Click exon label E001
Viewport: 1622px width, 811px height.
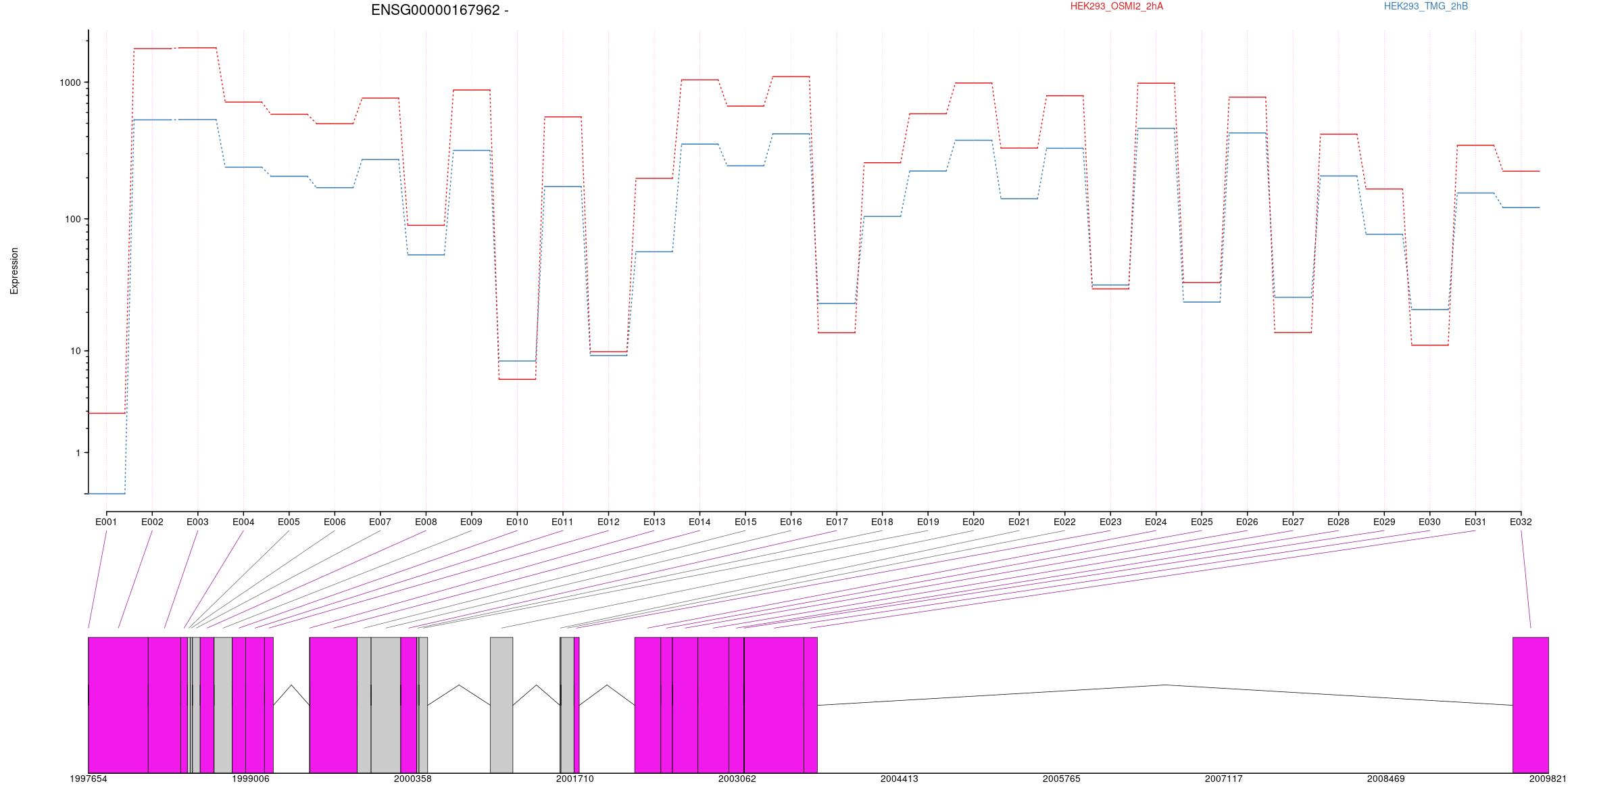click(x=106, y=522)
